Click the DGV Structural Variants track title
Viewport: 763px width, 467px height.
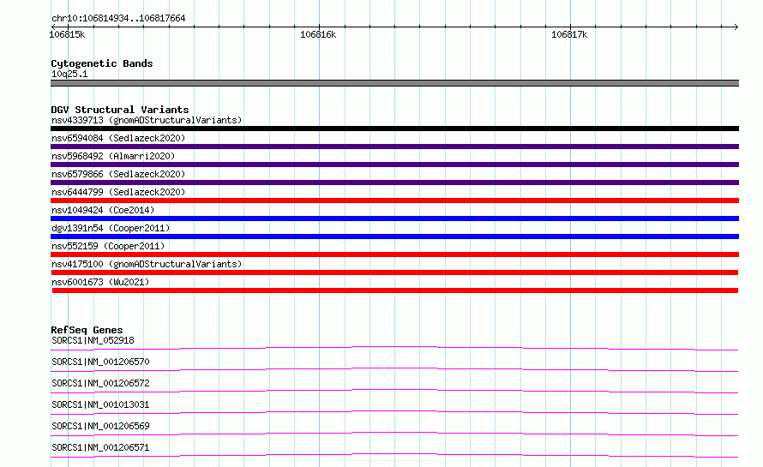(x=120, y=110)
